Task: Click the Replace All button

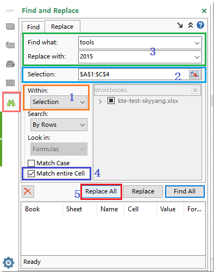Action: coord(101,191)
